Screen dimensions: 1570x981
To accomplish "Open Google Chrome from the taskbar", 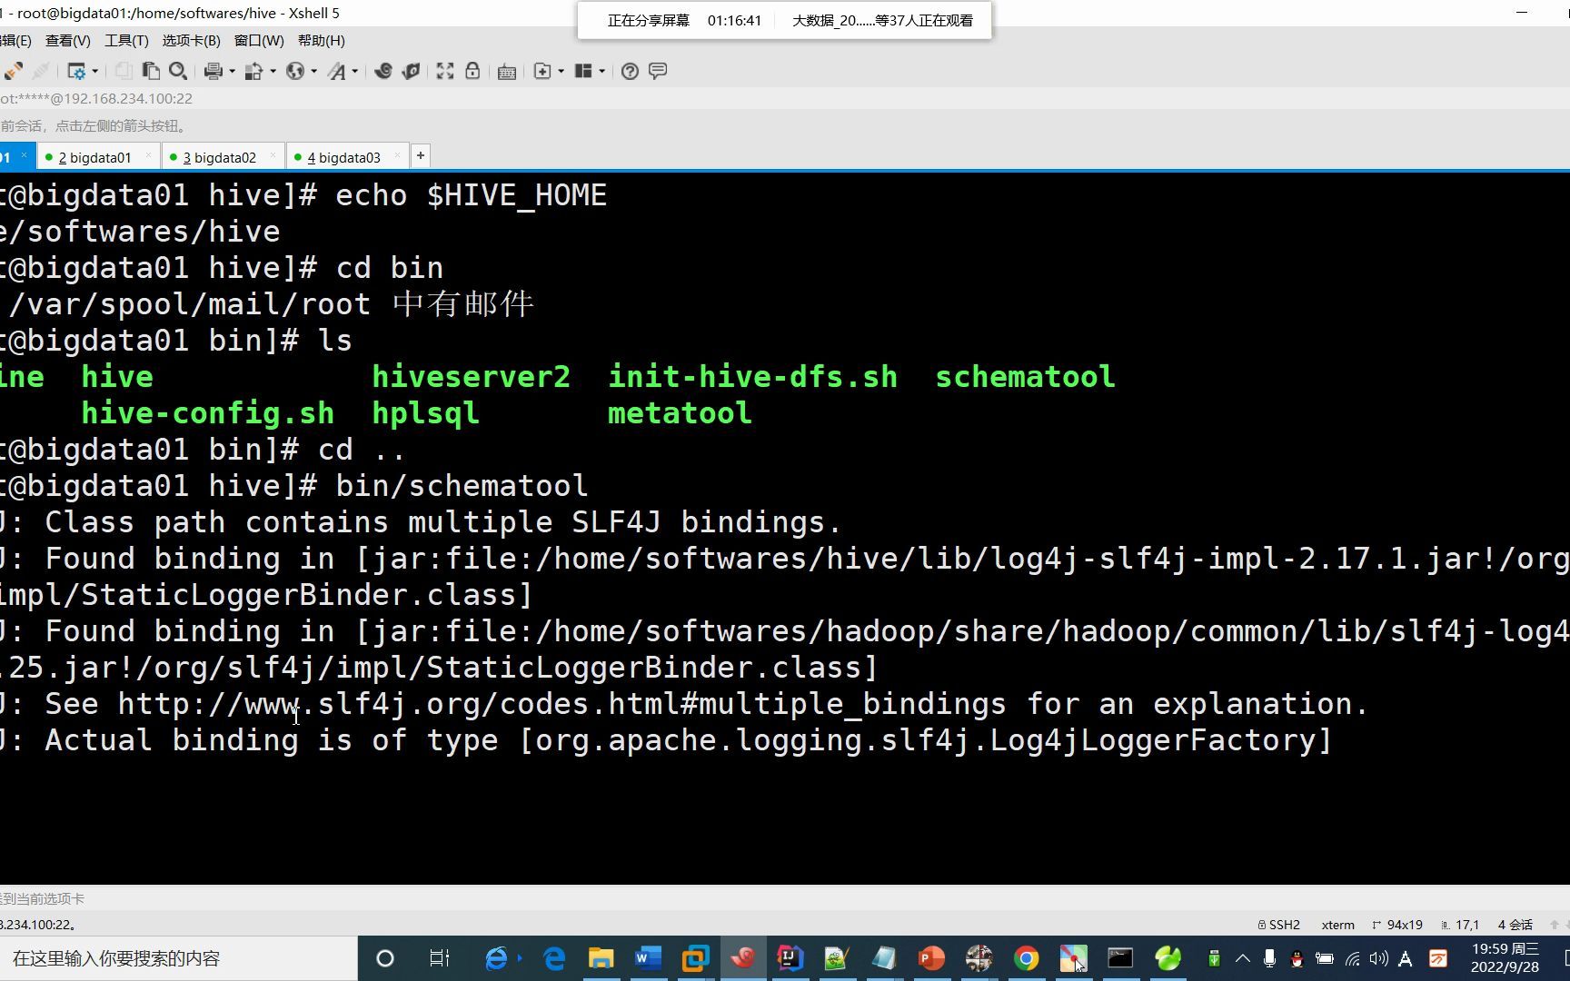I will point(1026,958).
